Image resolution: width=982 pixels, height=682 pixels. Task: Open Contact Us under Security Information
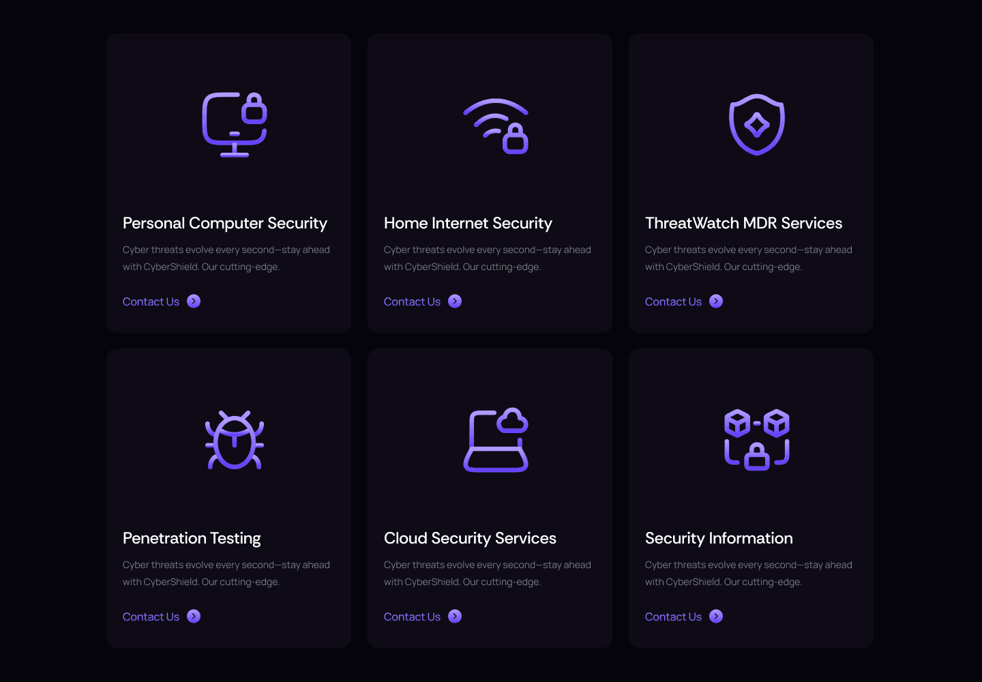coord(673,617)
